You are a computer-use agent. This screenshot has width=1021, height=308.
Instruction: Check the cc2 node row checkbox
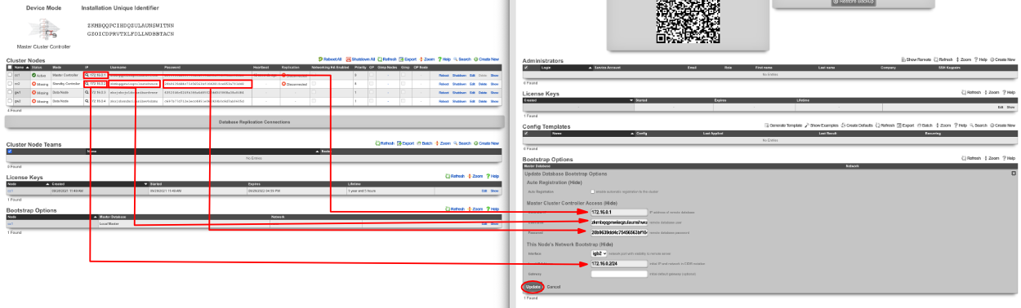coord(9,83)
